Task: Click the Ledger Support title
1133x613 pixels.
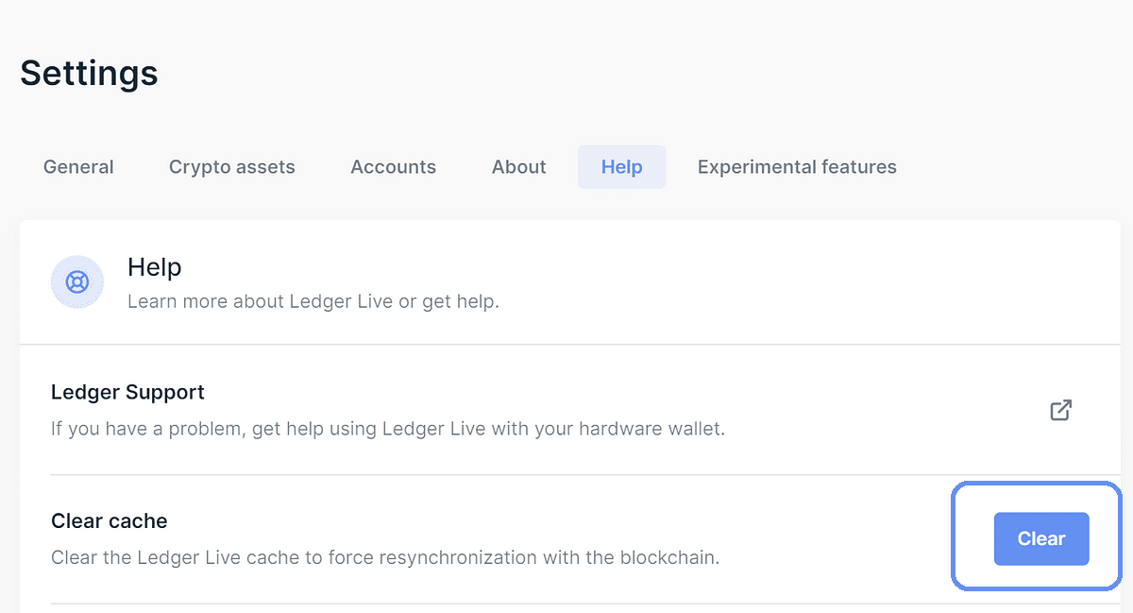Action: [x=127, y=392]
